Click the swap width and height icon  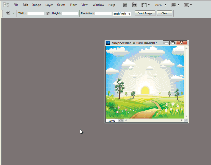(x=48, y=13)
